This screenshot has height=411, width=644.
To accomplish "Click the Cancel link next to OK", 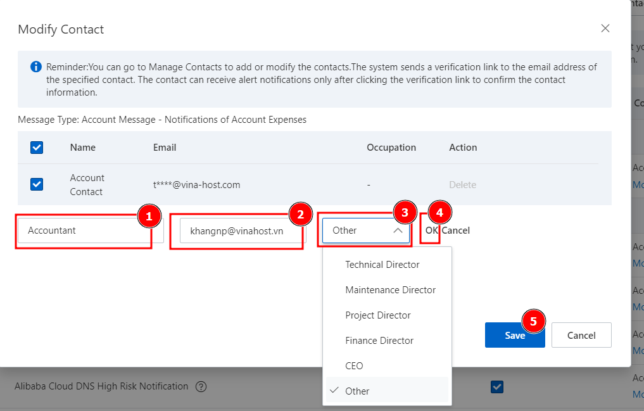I will (456, 231).
